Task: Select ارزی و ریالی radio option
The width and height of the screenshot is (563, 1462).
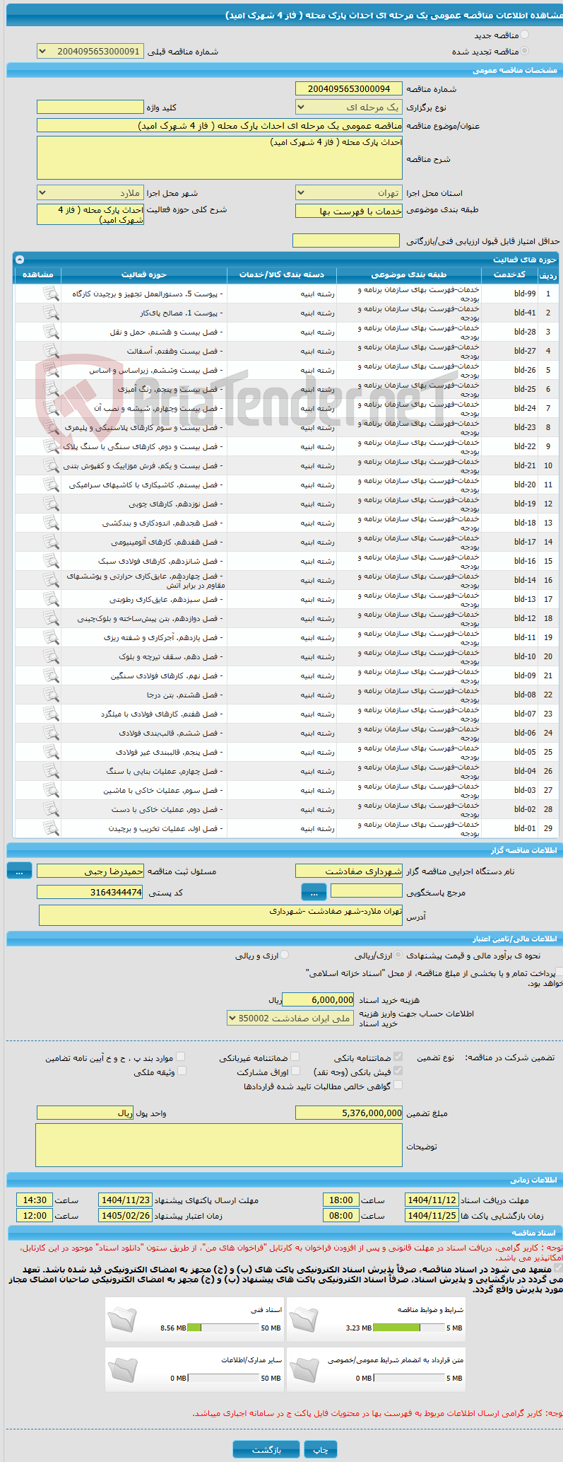Action: 284,955
